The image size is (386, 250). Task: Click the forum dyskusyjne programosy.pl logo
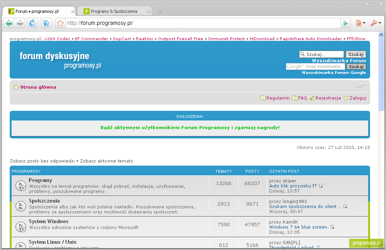coord(60,60)
